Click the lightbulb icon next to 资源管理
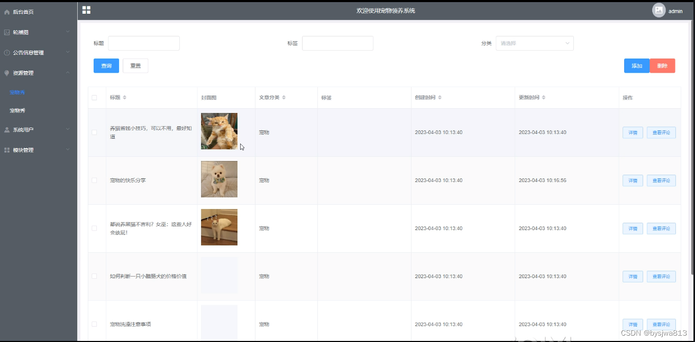Viewport: 695px width, 342px height. click(x=7, y=73)
